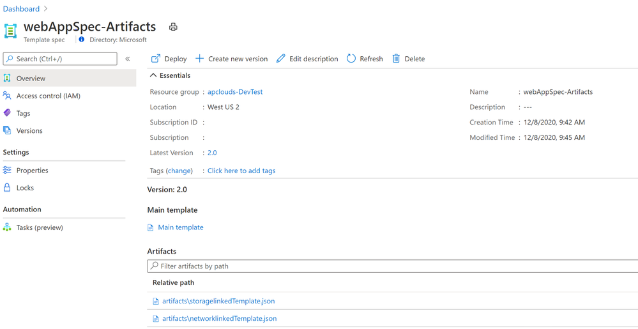Screen dimensions: 638x329
Task: Click the Tasks (preview) icon
Action: 7,227
